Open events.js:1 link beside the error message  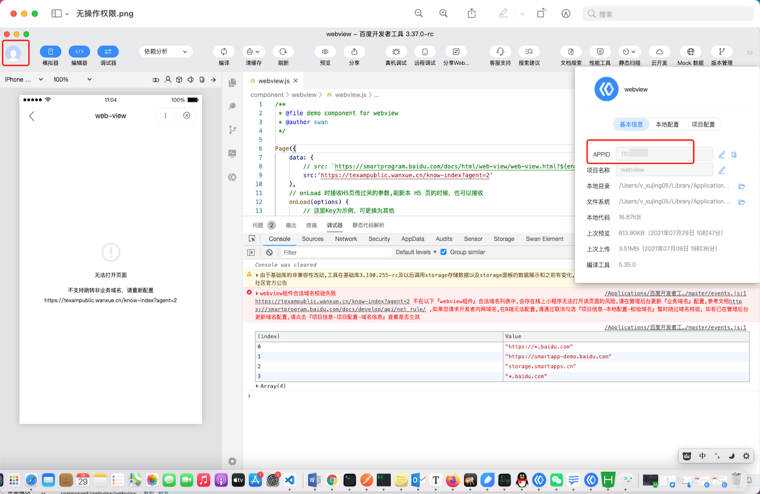pyautogui.click(x=675, y=294)
